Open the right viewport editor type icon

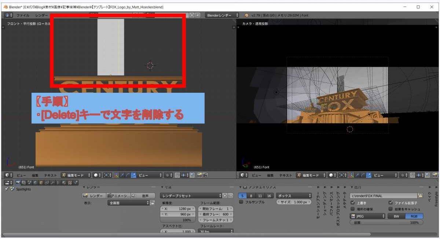(x=243, y=175)
